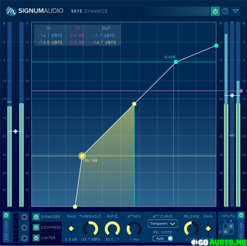
Task: Open the header triangle dropdown menu
Action: [235, 11]
